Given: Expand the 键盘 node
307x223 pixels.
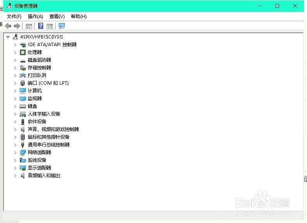Looking at the screenshot, I should tap(15, 106).
